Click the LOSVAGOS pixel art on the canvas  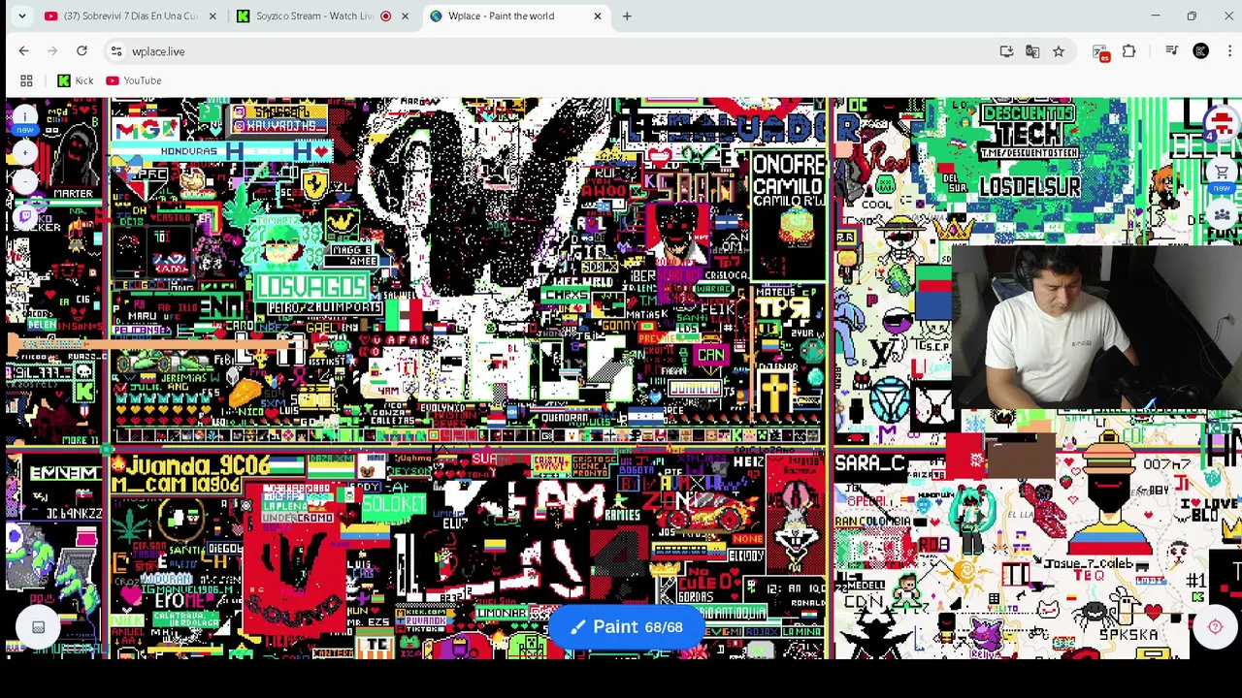click(311, 287)
